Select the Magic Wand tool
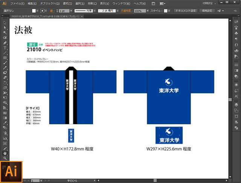 5,33
